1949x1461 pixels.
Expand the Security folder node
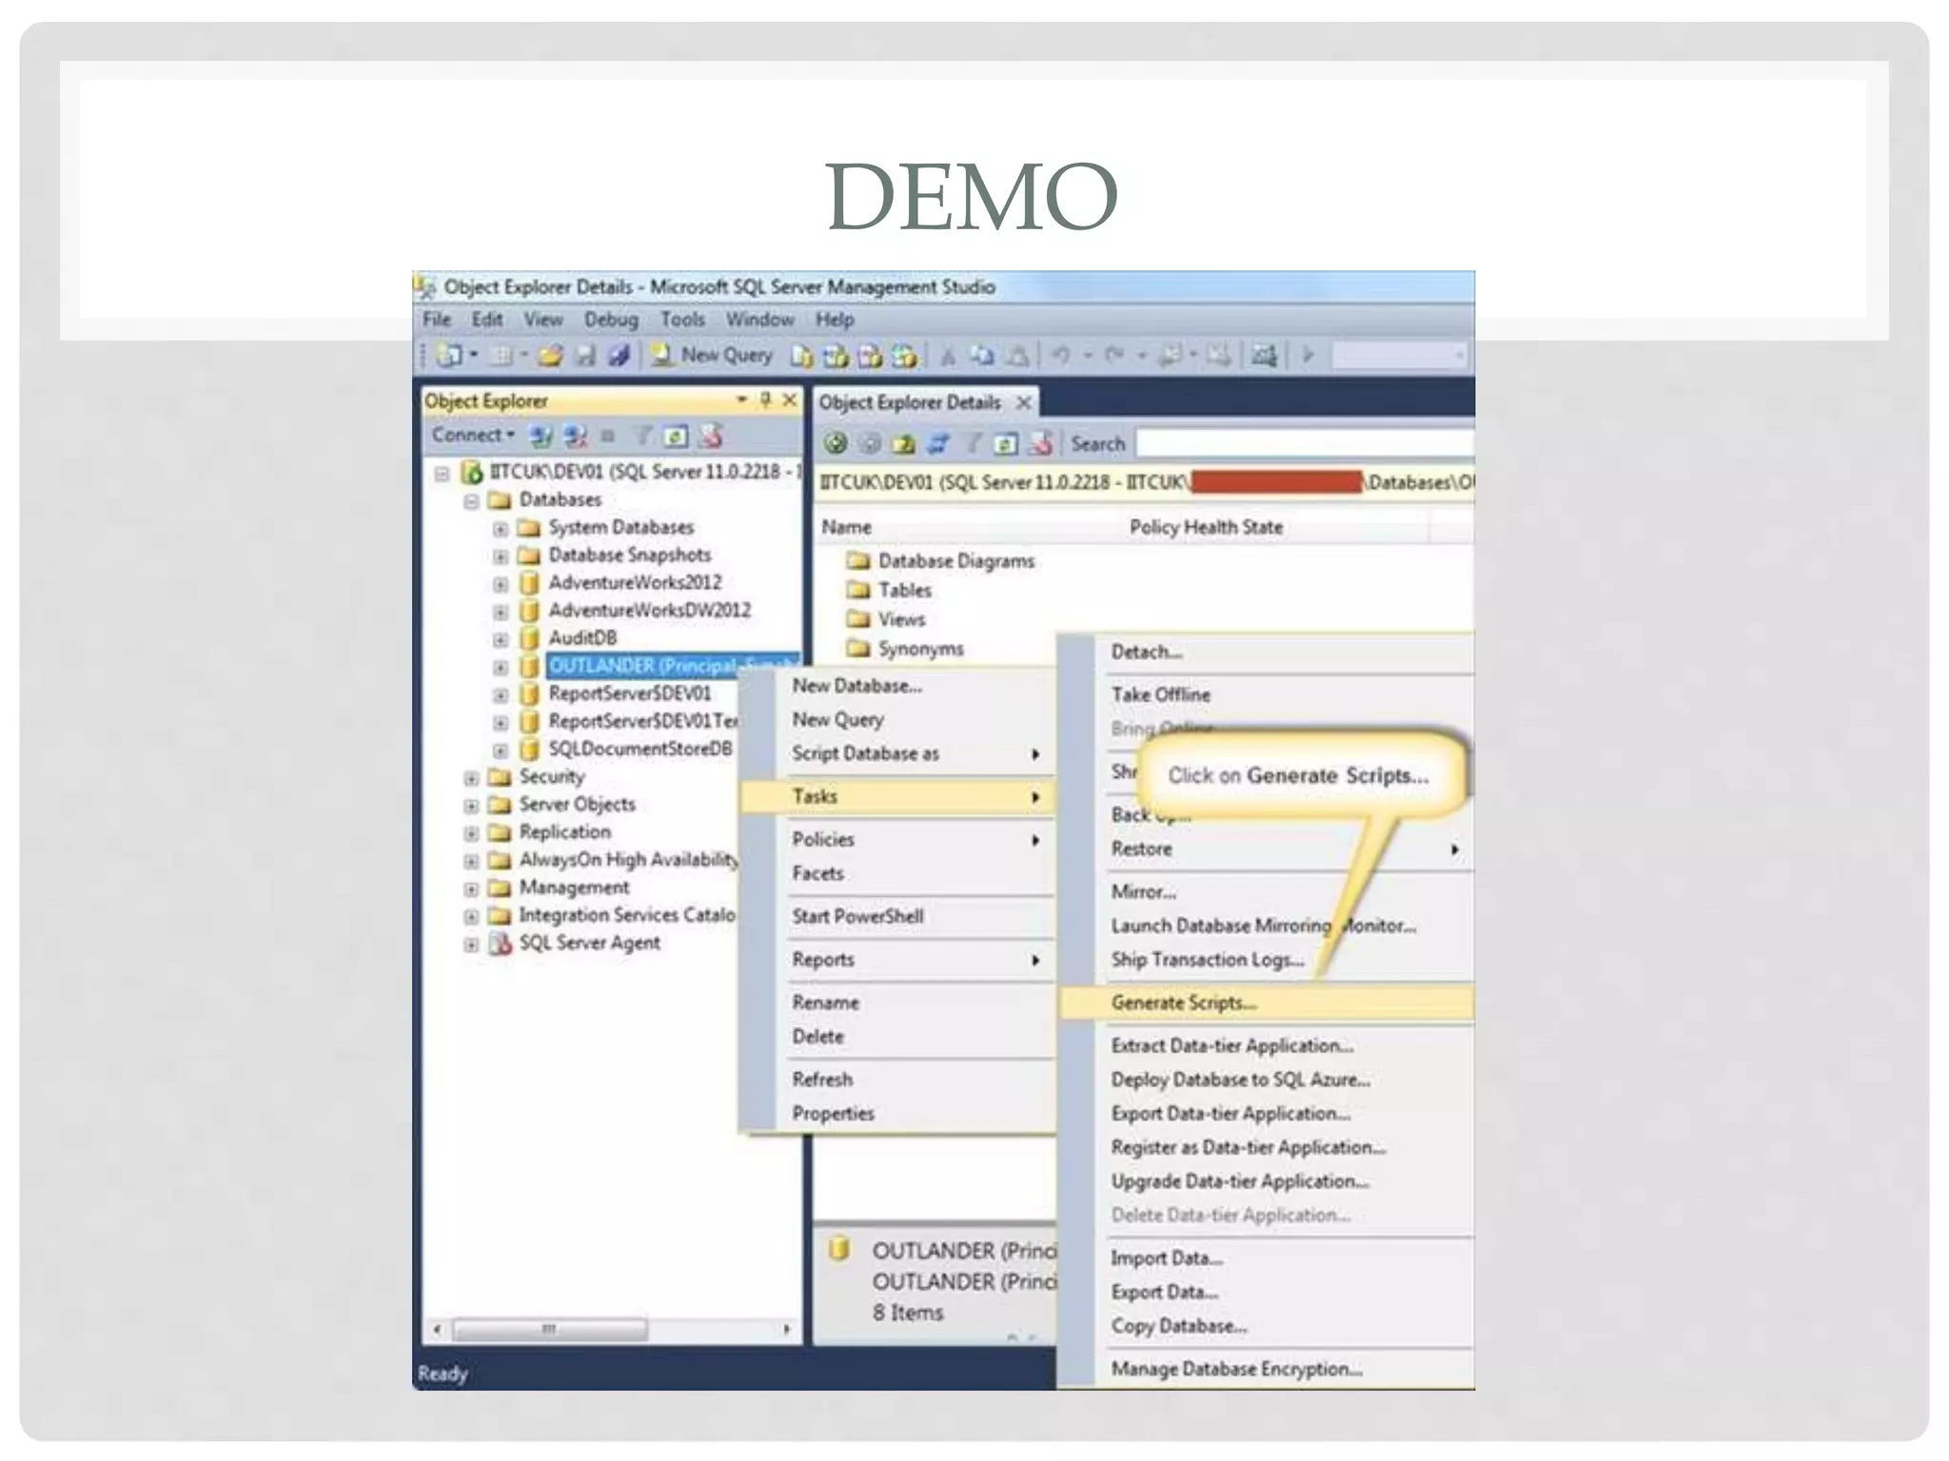pos(471,778)
